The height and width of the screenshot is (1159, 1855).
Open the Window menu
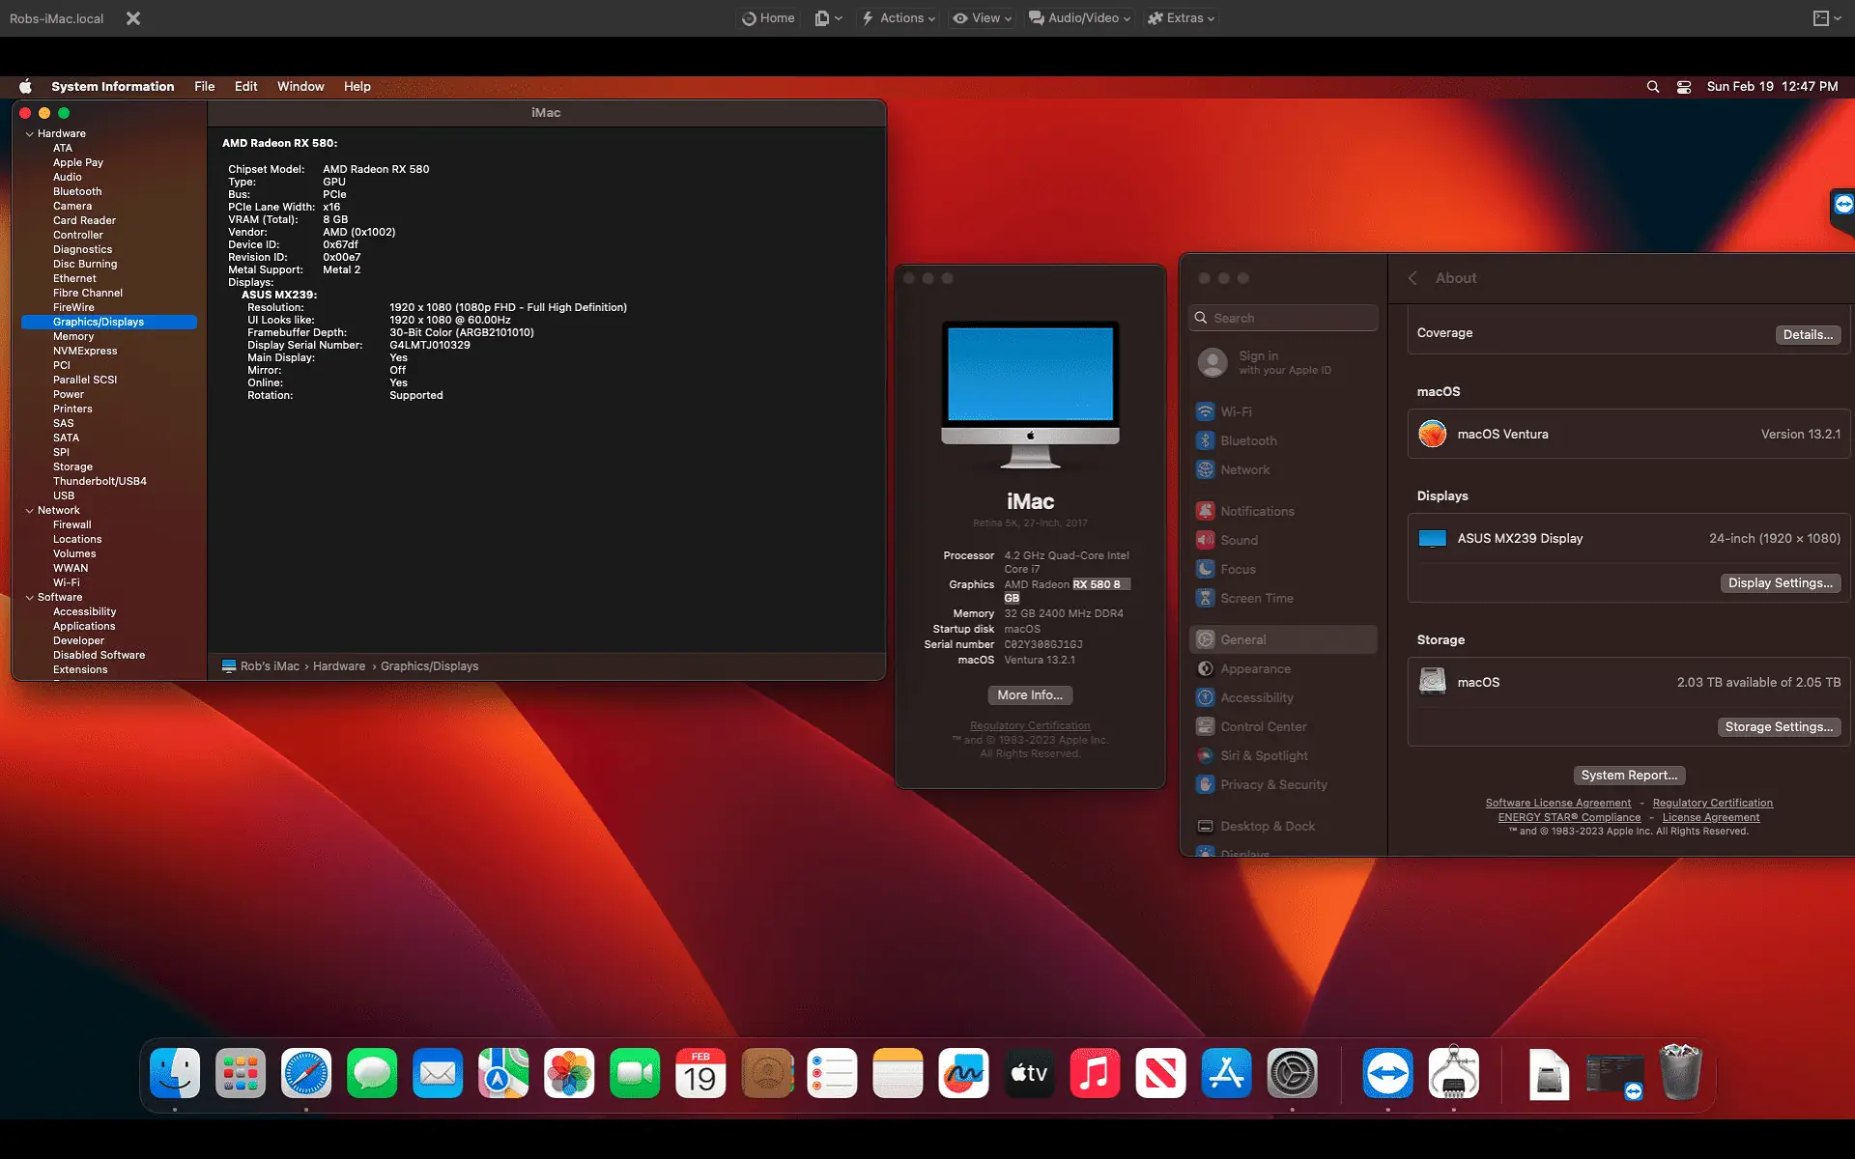click(x=300, y=87)
